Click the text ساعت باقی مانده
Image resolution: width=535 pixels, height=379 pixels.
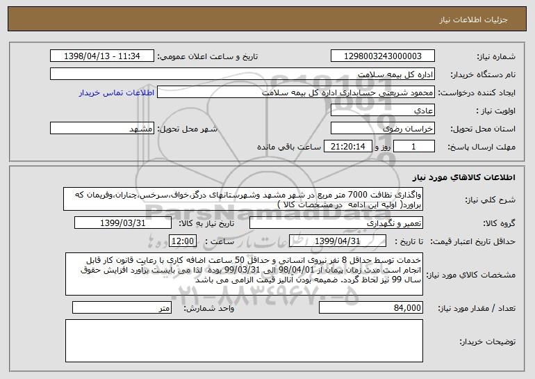point(289,147)
